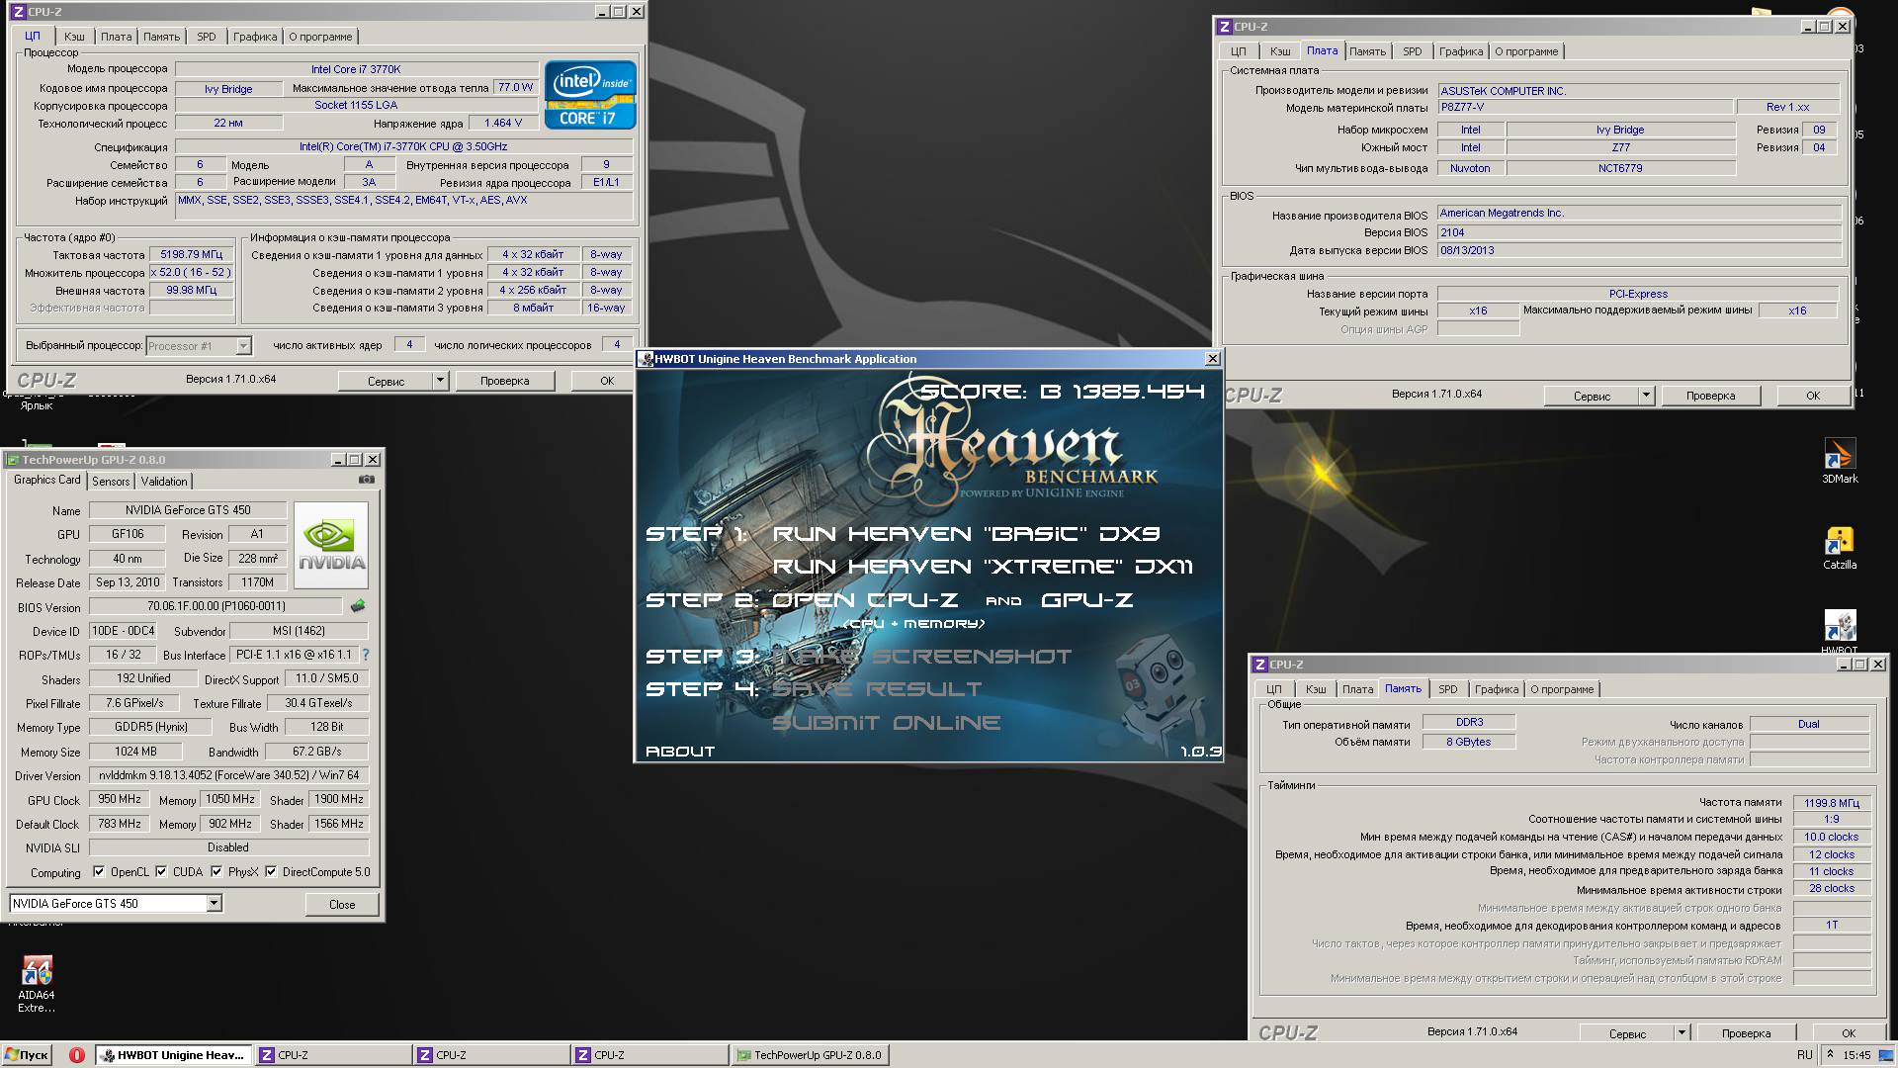Open the Graphics Card tab in GPU-Z
Image resolution: width=1898 pixels, height=1068 pixels.
click(x=47, y=480)
